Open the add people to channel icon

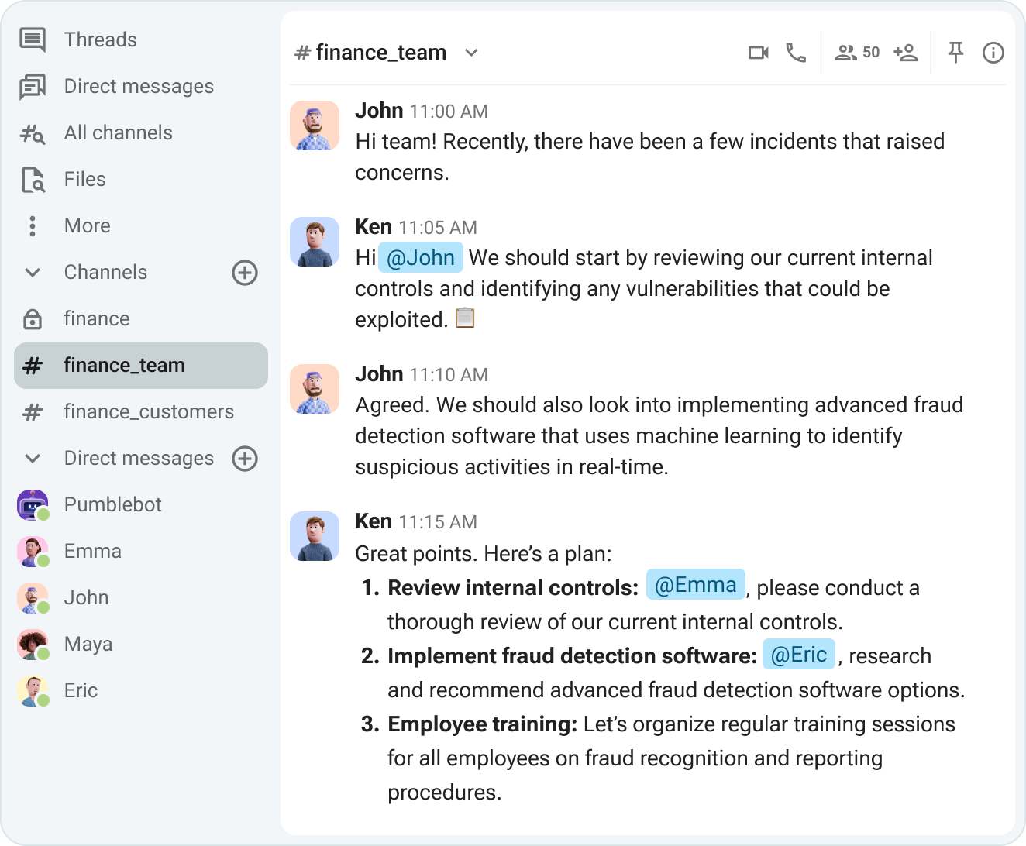click(x=904, y=53)
